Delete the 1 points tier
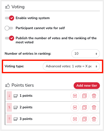 [x=94, y=96]
